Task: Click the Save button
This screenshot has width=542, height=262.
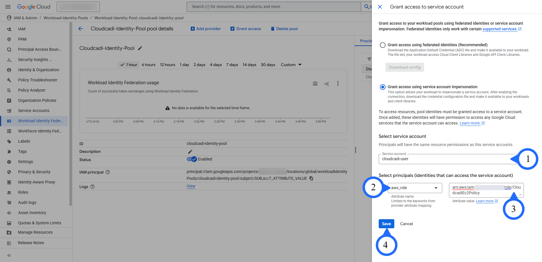Action: 386,224
